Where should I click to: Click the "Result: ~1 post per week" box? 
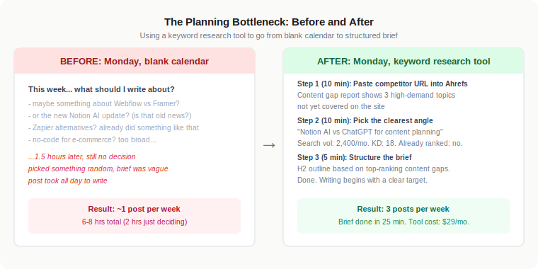[x=134, y=215]
